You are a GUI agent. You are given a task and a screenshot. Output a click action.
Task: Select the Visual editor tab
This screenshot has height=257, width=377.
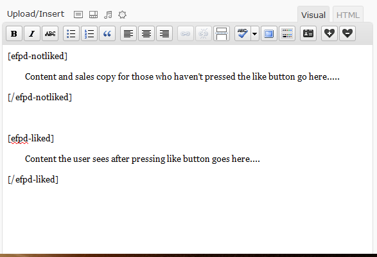[x=313, y=15]
